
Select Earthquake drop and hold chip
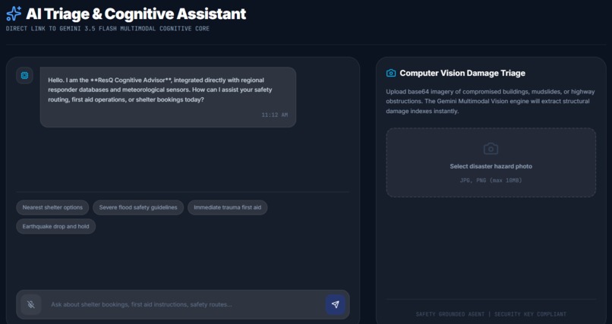56,227
